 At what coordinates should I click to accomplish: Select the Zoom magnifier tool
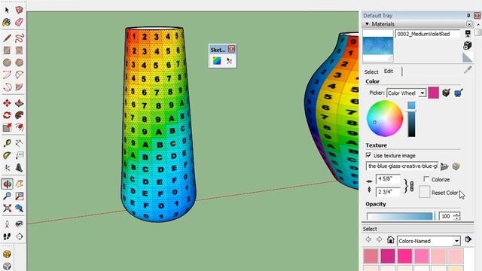[7, 196]
